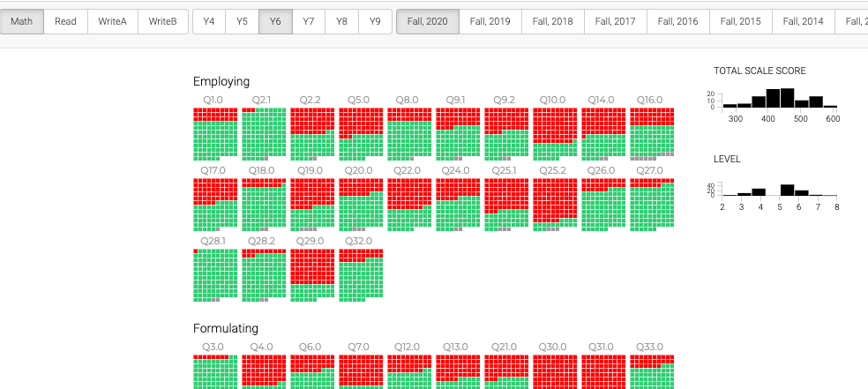Click the Q29.0 waffle chart

[x=312, y=274]
